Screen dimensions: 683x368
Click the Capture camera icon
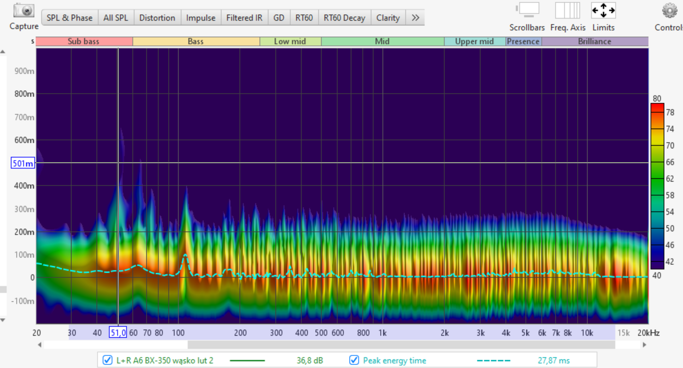coord(23,10)
